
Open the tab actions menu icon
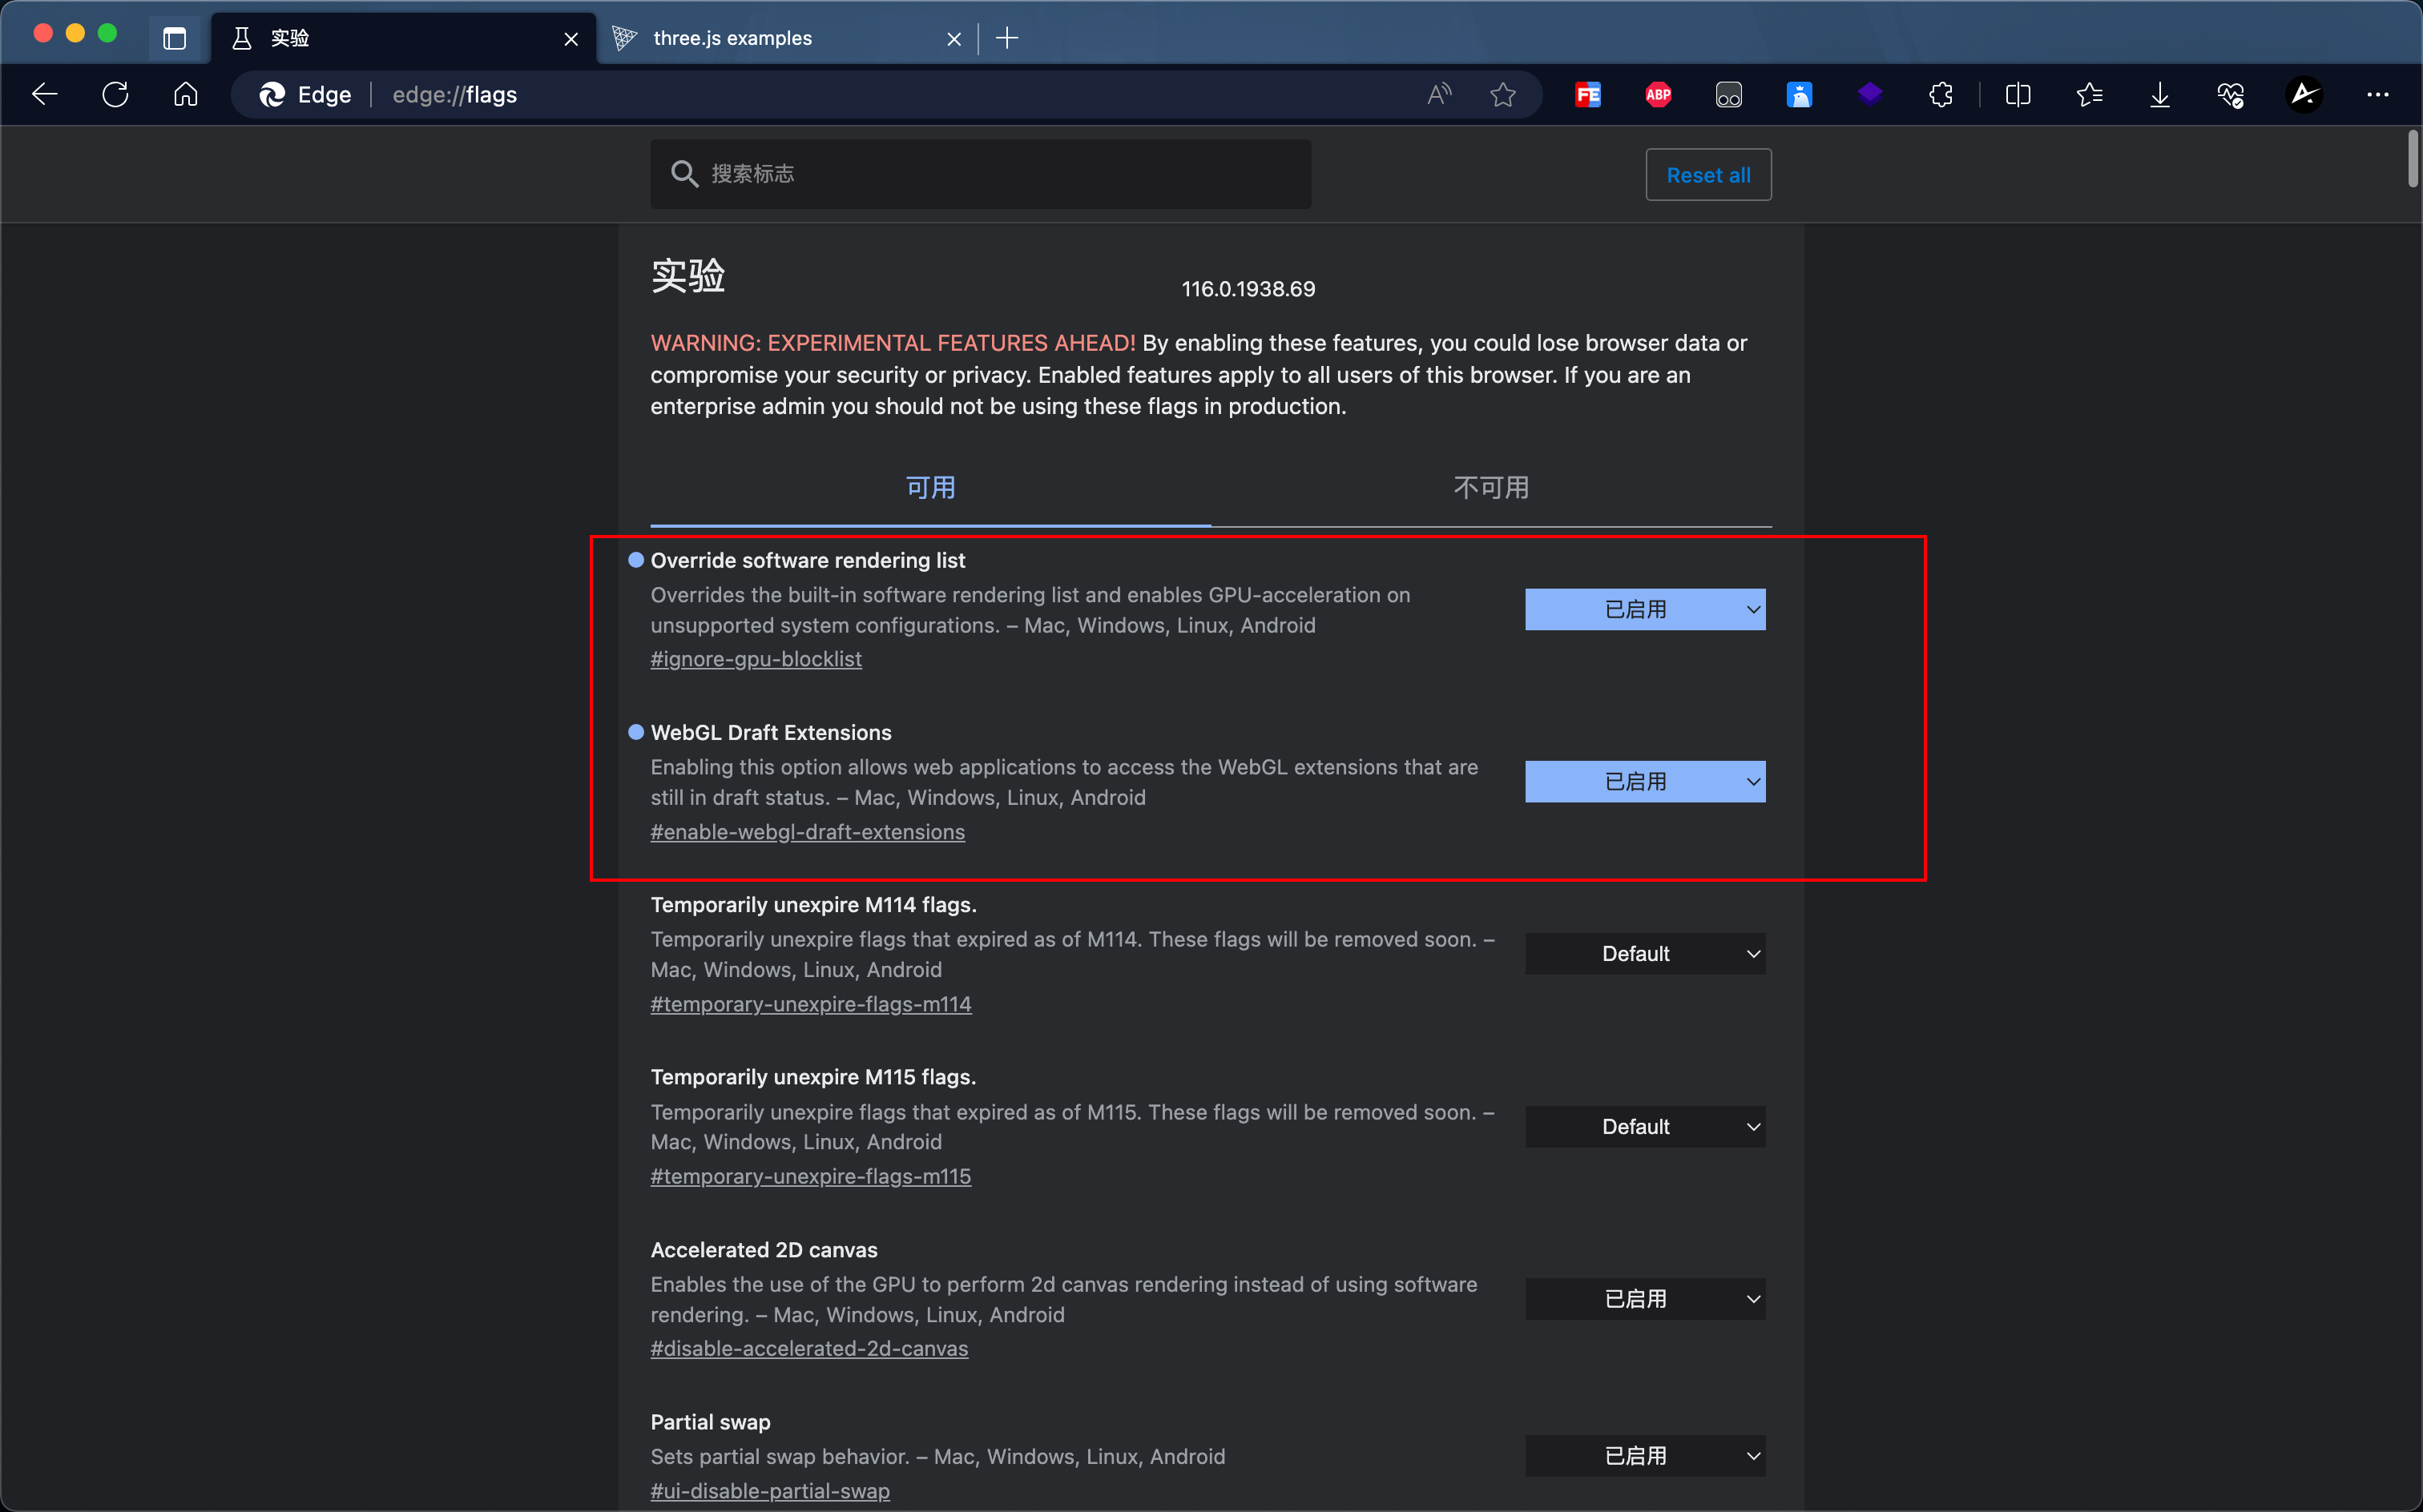tap(175, 39)
